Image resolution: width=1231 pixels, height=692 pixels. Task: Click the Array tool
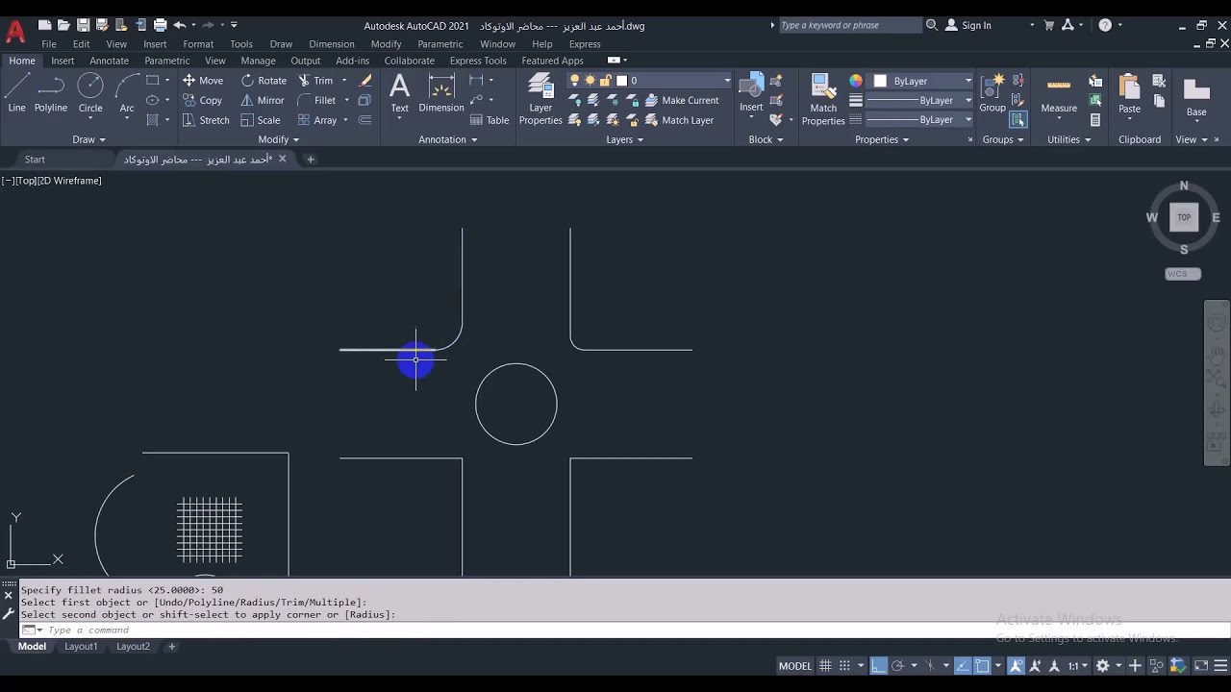pos(317,120)
